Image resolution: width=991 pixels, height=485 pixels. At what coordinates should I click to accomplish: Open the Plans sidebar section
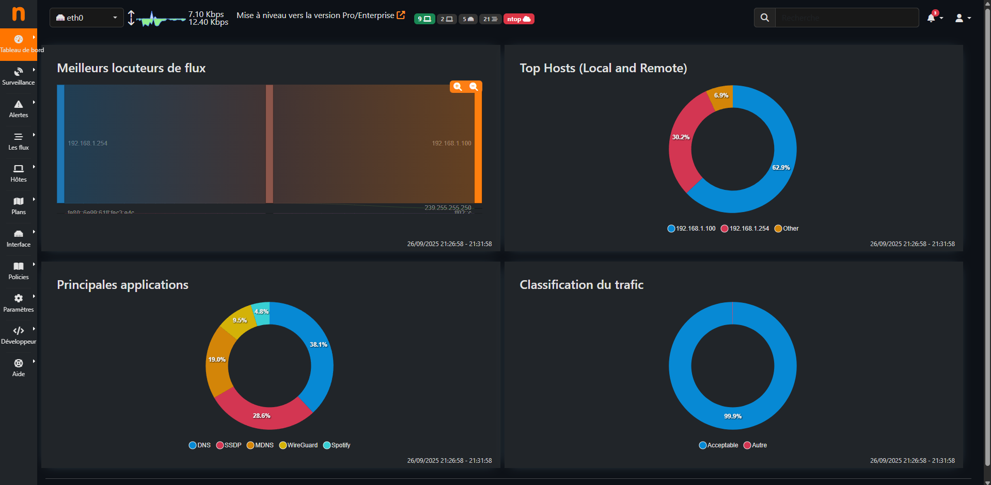coord(19,206)
